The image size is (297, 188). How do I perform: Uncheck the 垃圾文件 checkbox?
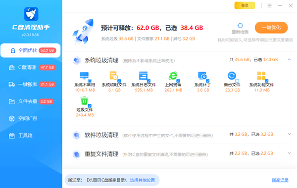[x=90, y=106]
